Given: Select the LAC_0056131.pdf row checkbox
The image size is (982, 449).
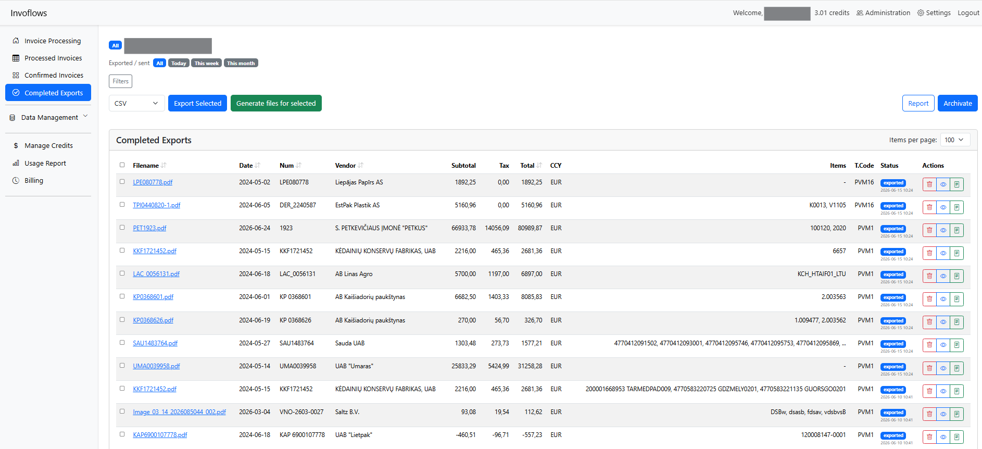Looking at the screenshot, I should [x=122, y=273].
